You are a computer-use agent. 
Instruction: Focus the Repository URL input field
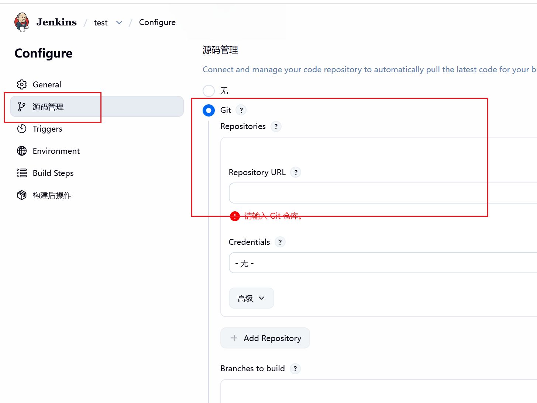[x=383, y=193]
